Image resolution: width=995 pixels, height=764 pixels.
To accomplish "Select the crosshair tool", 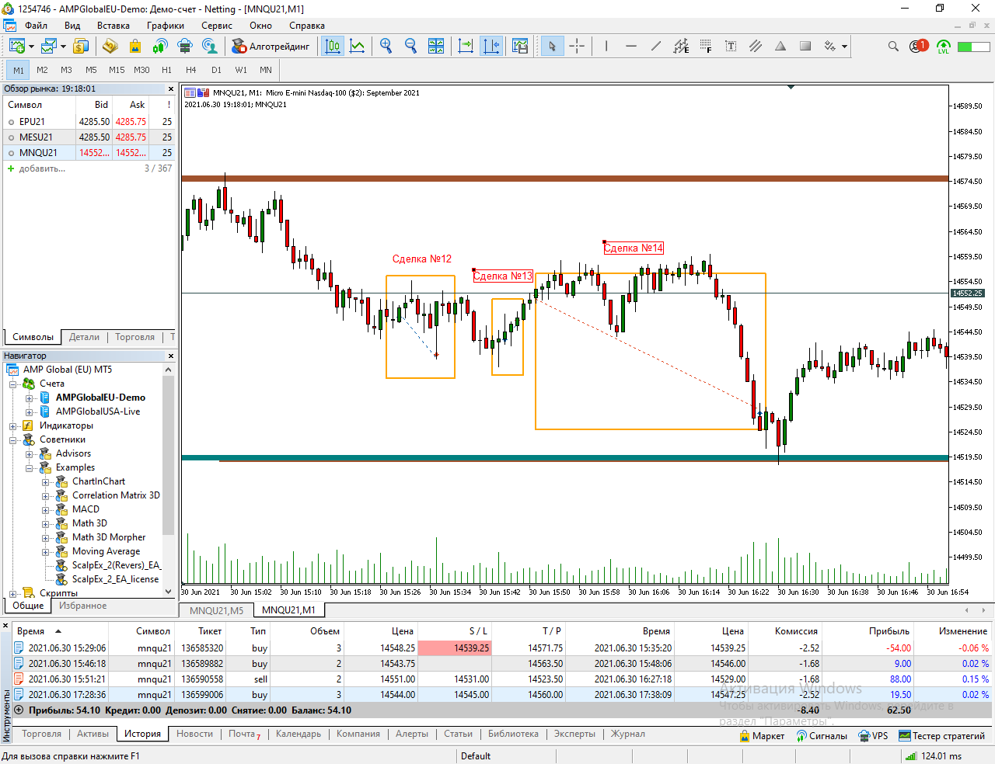I will (x=577, y=47).
